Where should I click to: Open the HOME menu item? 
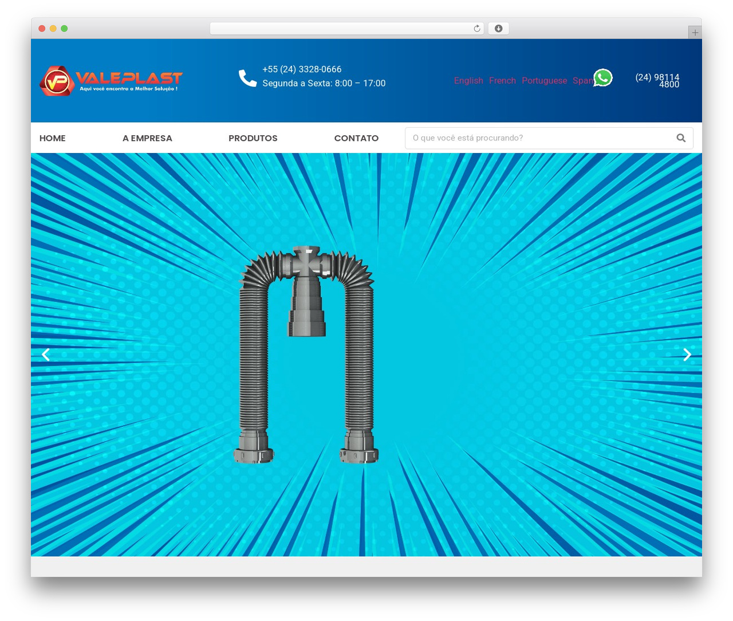click(53, 138)
